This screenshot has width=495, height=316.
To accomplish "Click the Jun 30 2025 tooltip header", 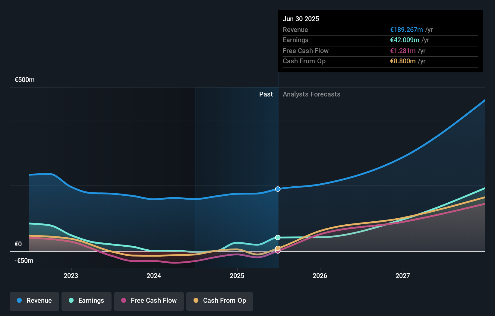I will click(x=301, y=19).
